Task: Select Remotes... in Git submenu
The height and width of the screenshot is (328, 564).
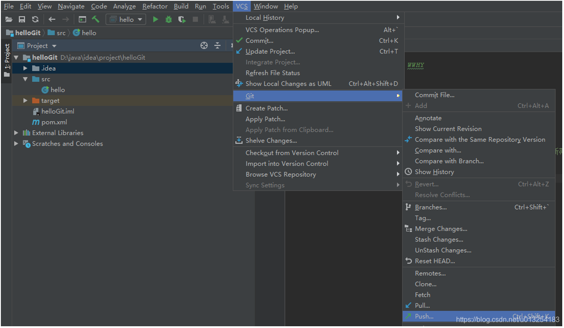Action: (479, 273)
